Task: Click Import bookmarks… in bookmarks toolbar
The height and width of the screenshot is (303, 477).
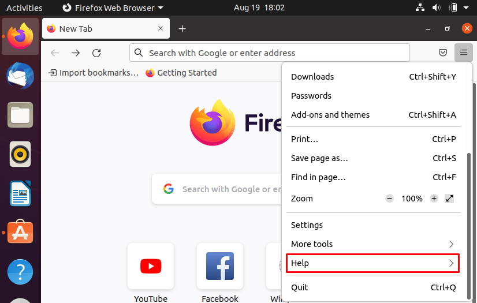Action: (x=94, y=73)
